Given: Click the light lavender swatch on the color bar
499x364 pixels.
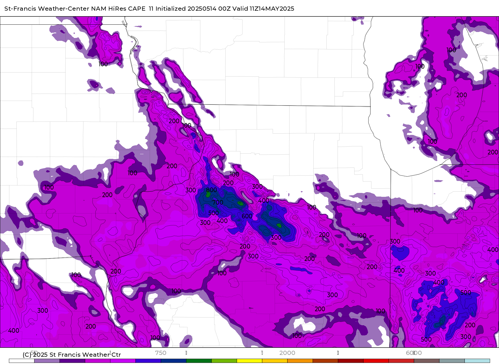Looking at the screenshot, I should (x=47, y=361).
